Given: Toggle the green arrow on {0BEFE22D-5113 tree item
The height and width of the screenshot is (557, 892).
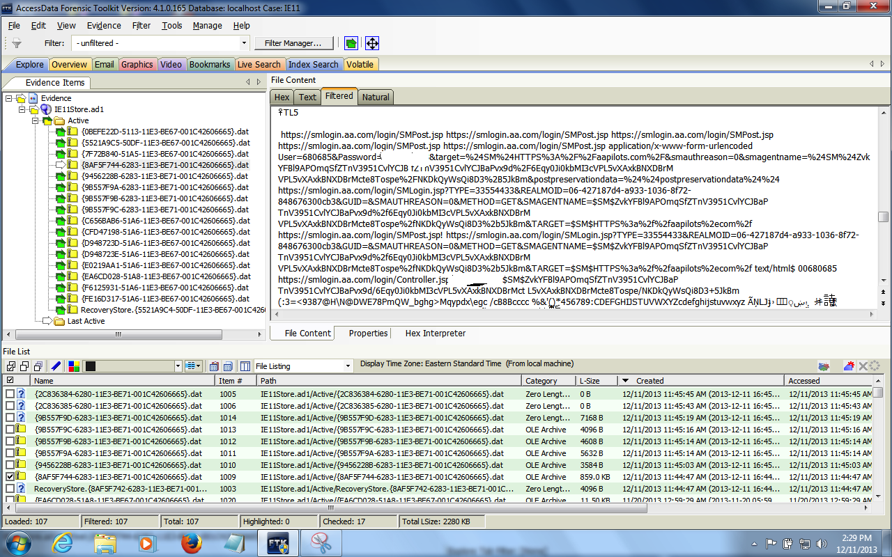Looking at the screenshot, I should point(61,132).
